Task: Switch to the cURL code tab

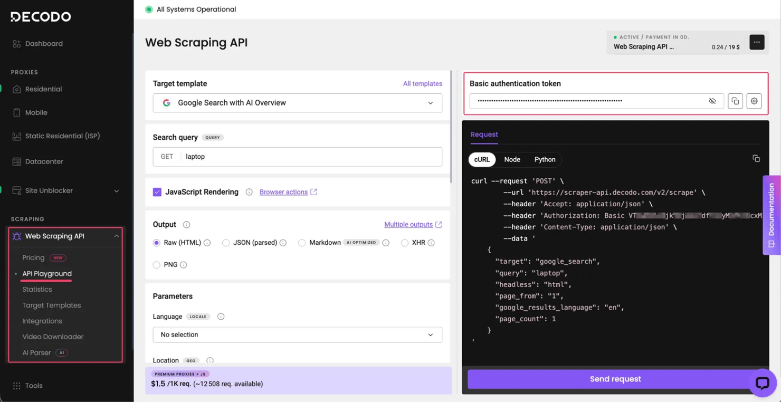Action: click(x=482, y=159)
